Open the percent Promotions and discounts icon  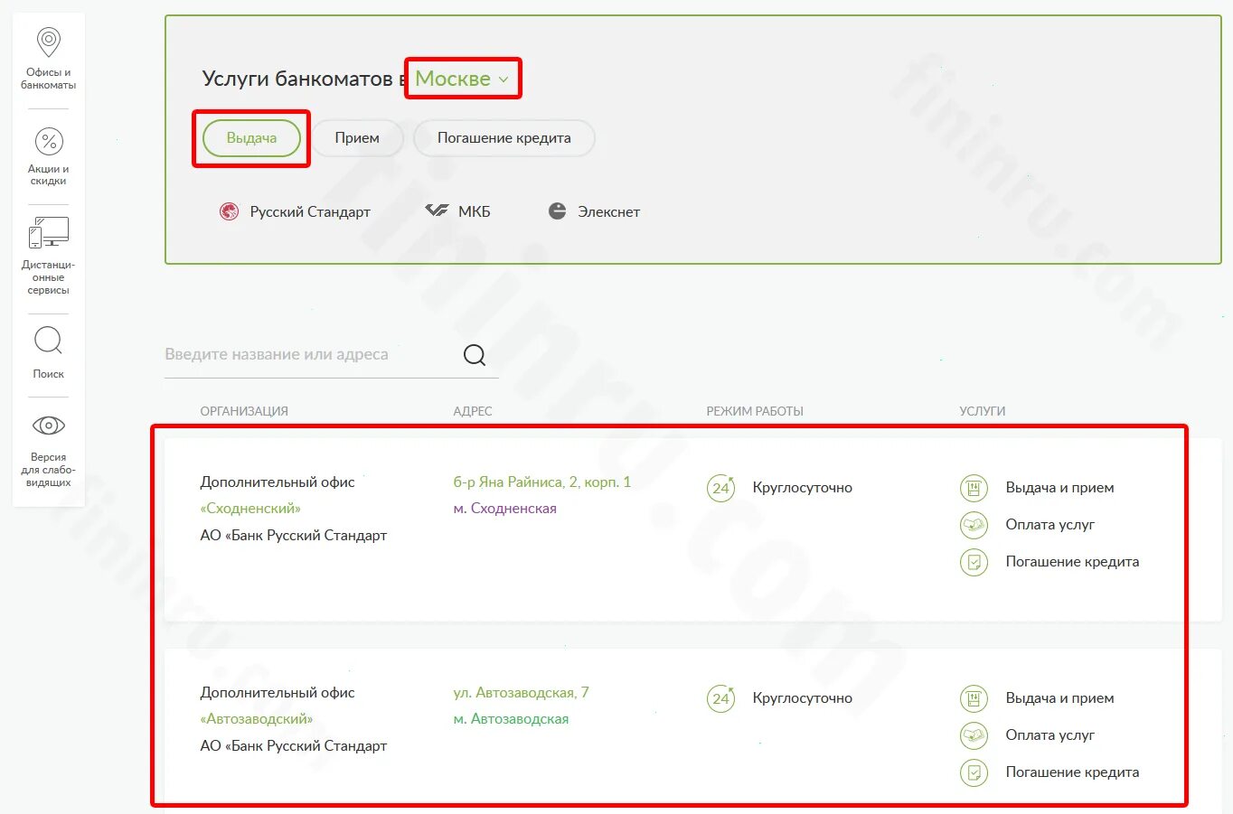click(48, 142)
